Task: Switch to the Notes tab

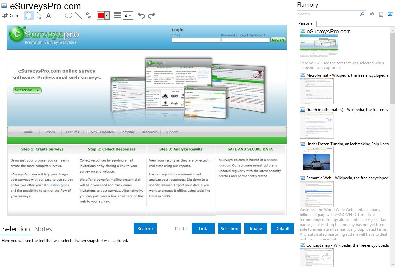Action: [43, 229]
